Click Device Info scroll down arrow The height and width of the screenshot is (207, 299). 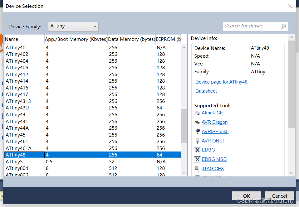tap(292, 173)
